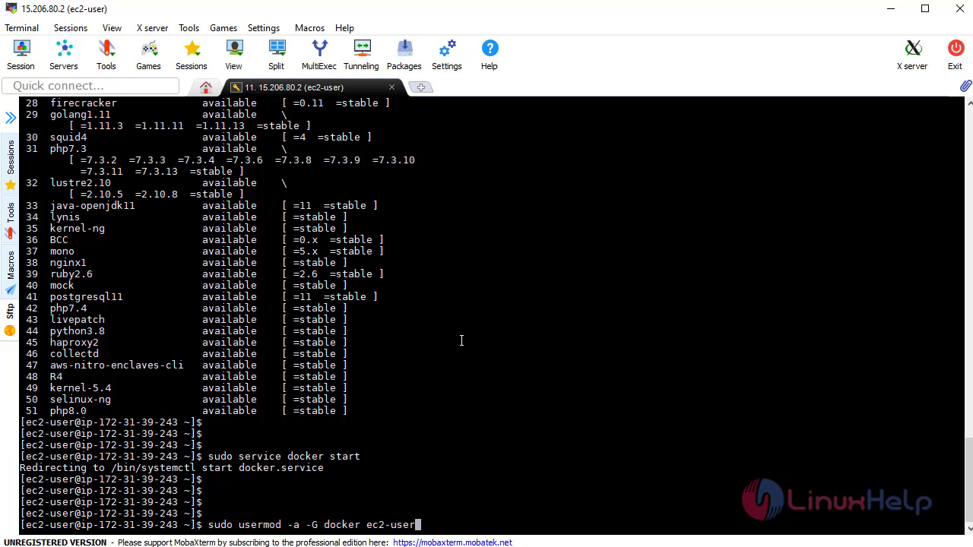Open the Macros side panel tab
This screenshot has height=547, width=973.
click(11, 272)
